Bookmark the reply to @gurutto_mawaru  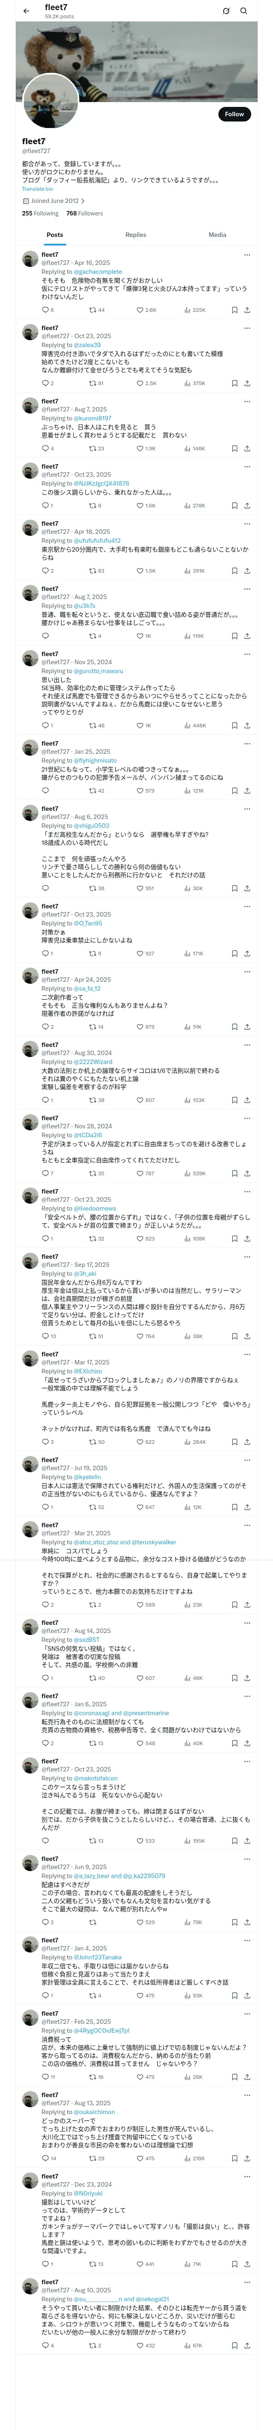(235, 725)
